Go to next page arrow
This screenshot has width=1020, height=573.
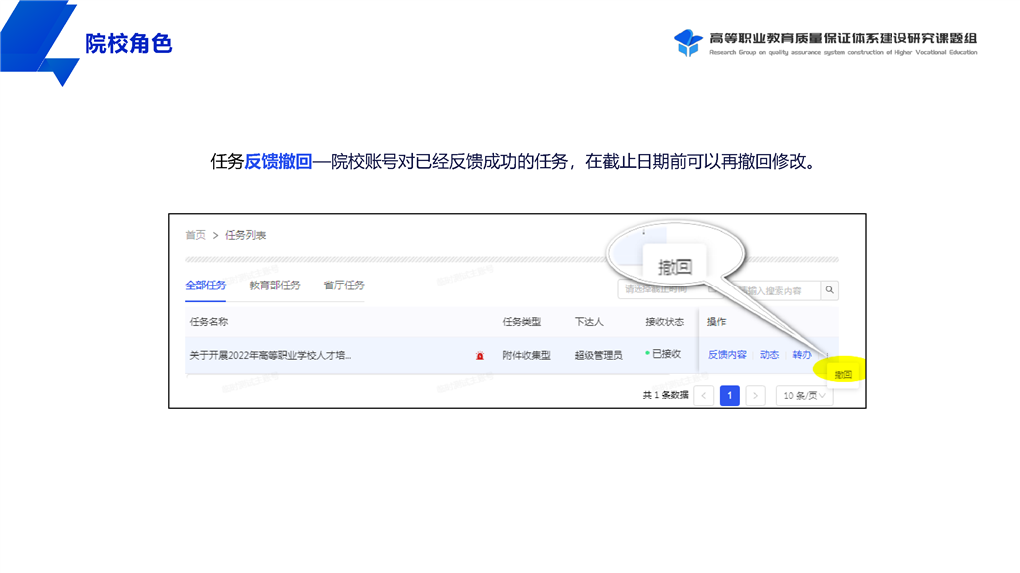(755, 396)
